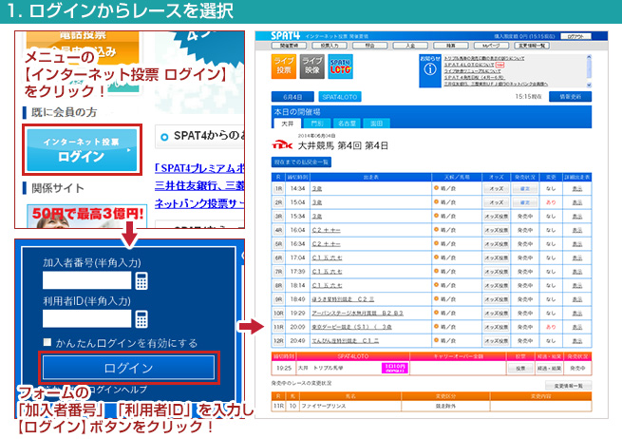Open the SPAT4プレミアム news link
The width and height of the screenshot is (622, 439).
(x=199, y=168)
